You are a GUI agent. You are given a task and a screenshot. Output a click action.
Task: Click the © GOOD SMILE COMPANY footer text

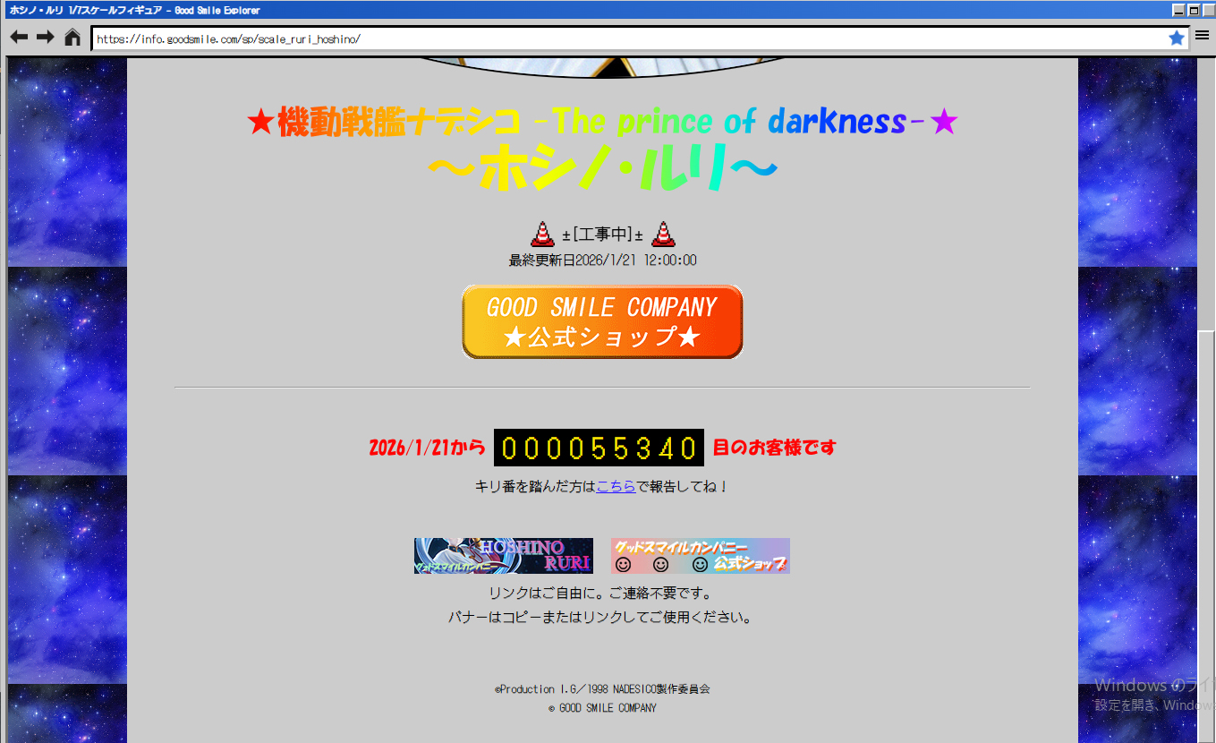click(602, 708)
